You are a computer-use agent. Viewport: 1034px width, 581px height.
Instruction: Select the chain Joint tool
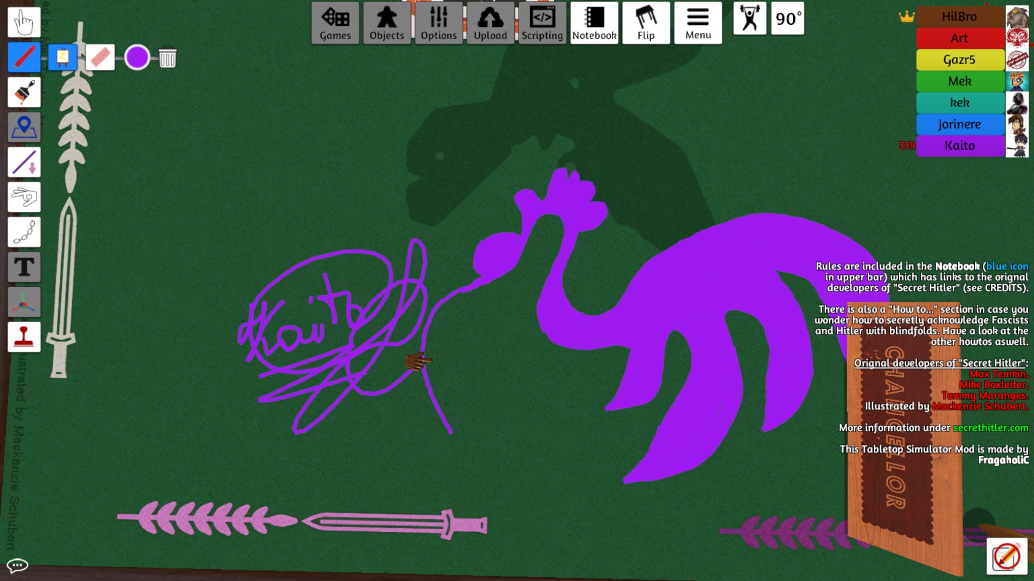pyautogui.click(x=24, y=232)
